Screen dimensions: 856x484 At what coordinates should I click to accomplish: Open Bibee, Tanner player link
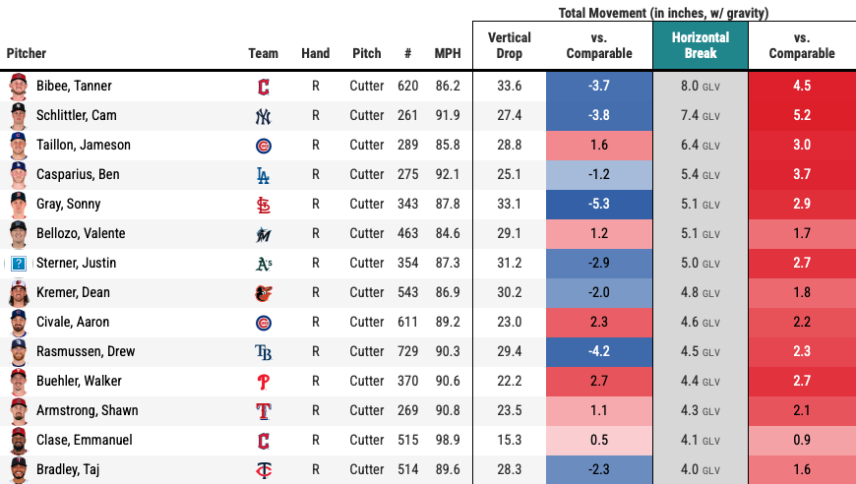(75, 87)
